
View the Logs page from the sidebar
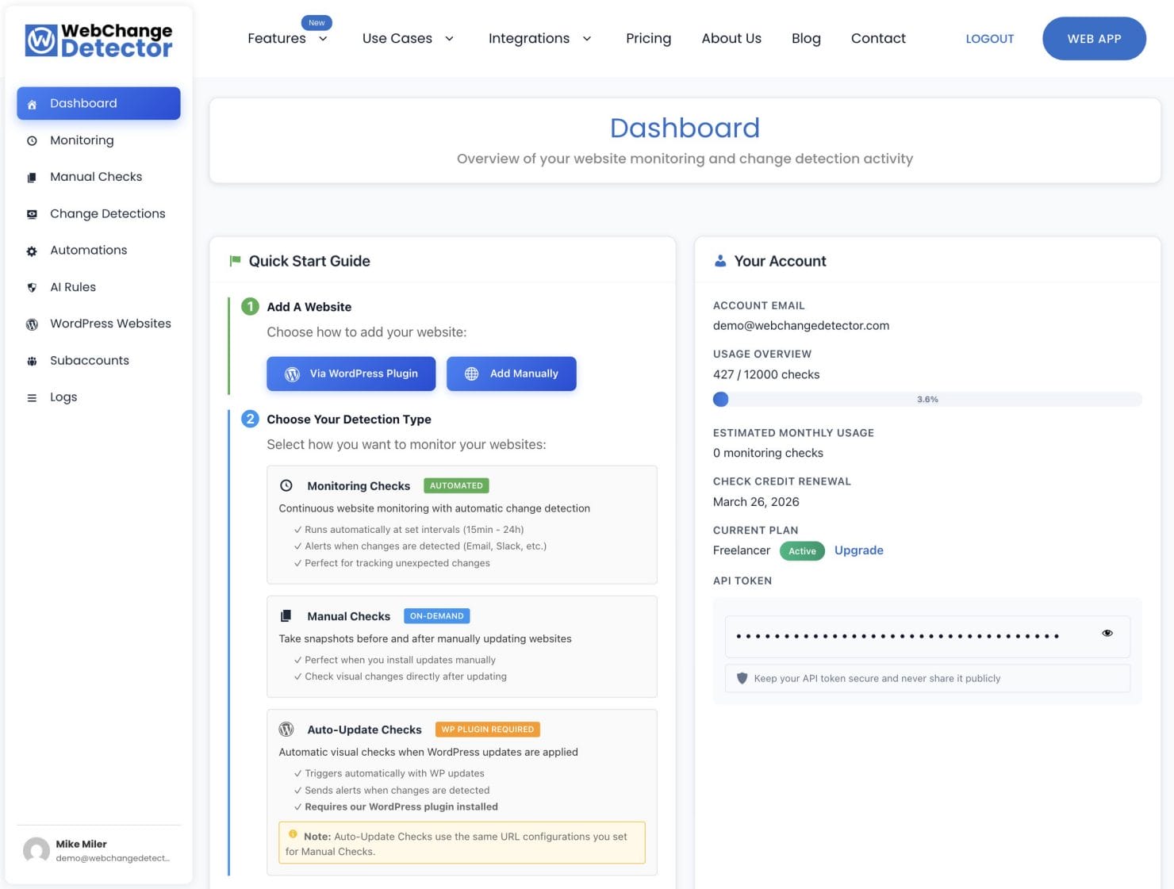coord(63,397)
